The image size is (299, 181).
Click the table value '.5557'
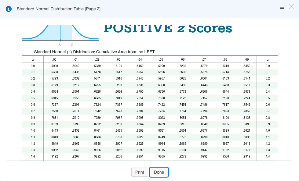tap(140, 72)
